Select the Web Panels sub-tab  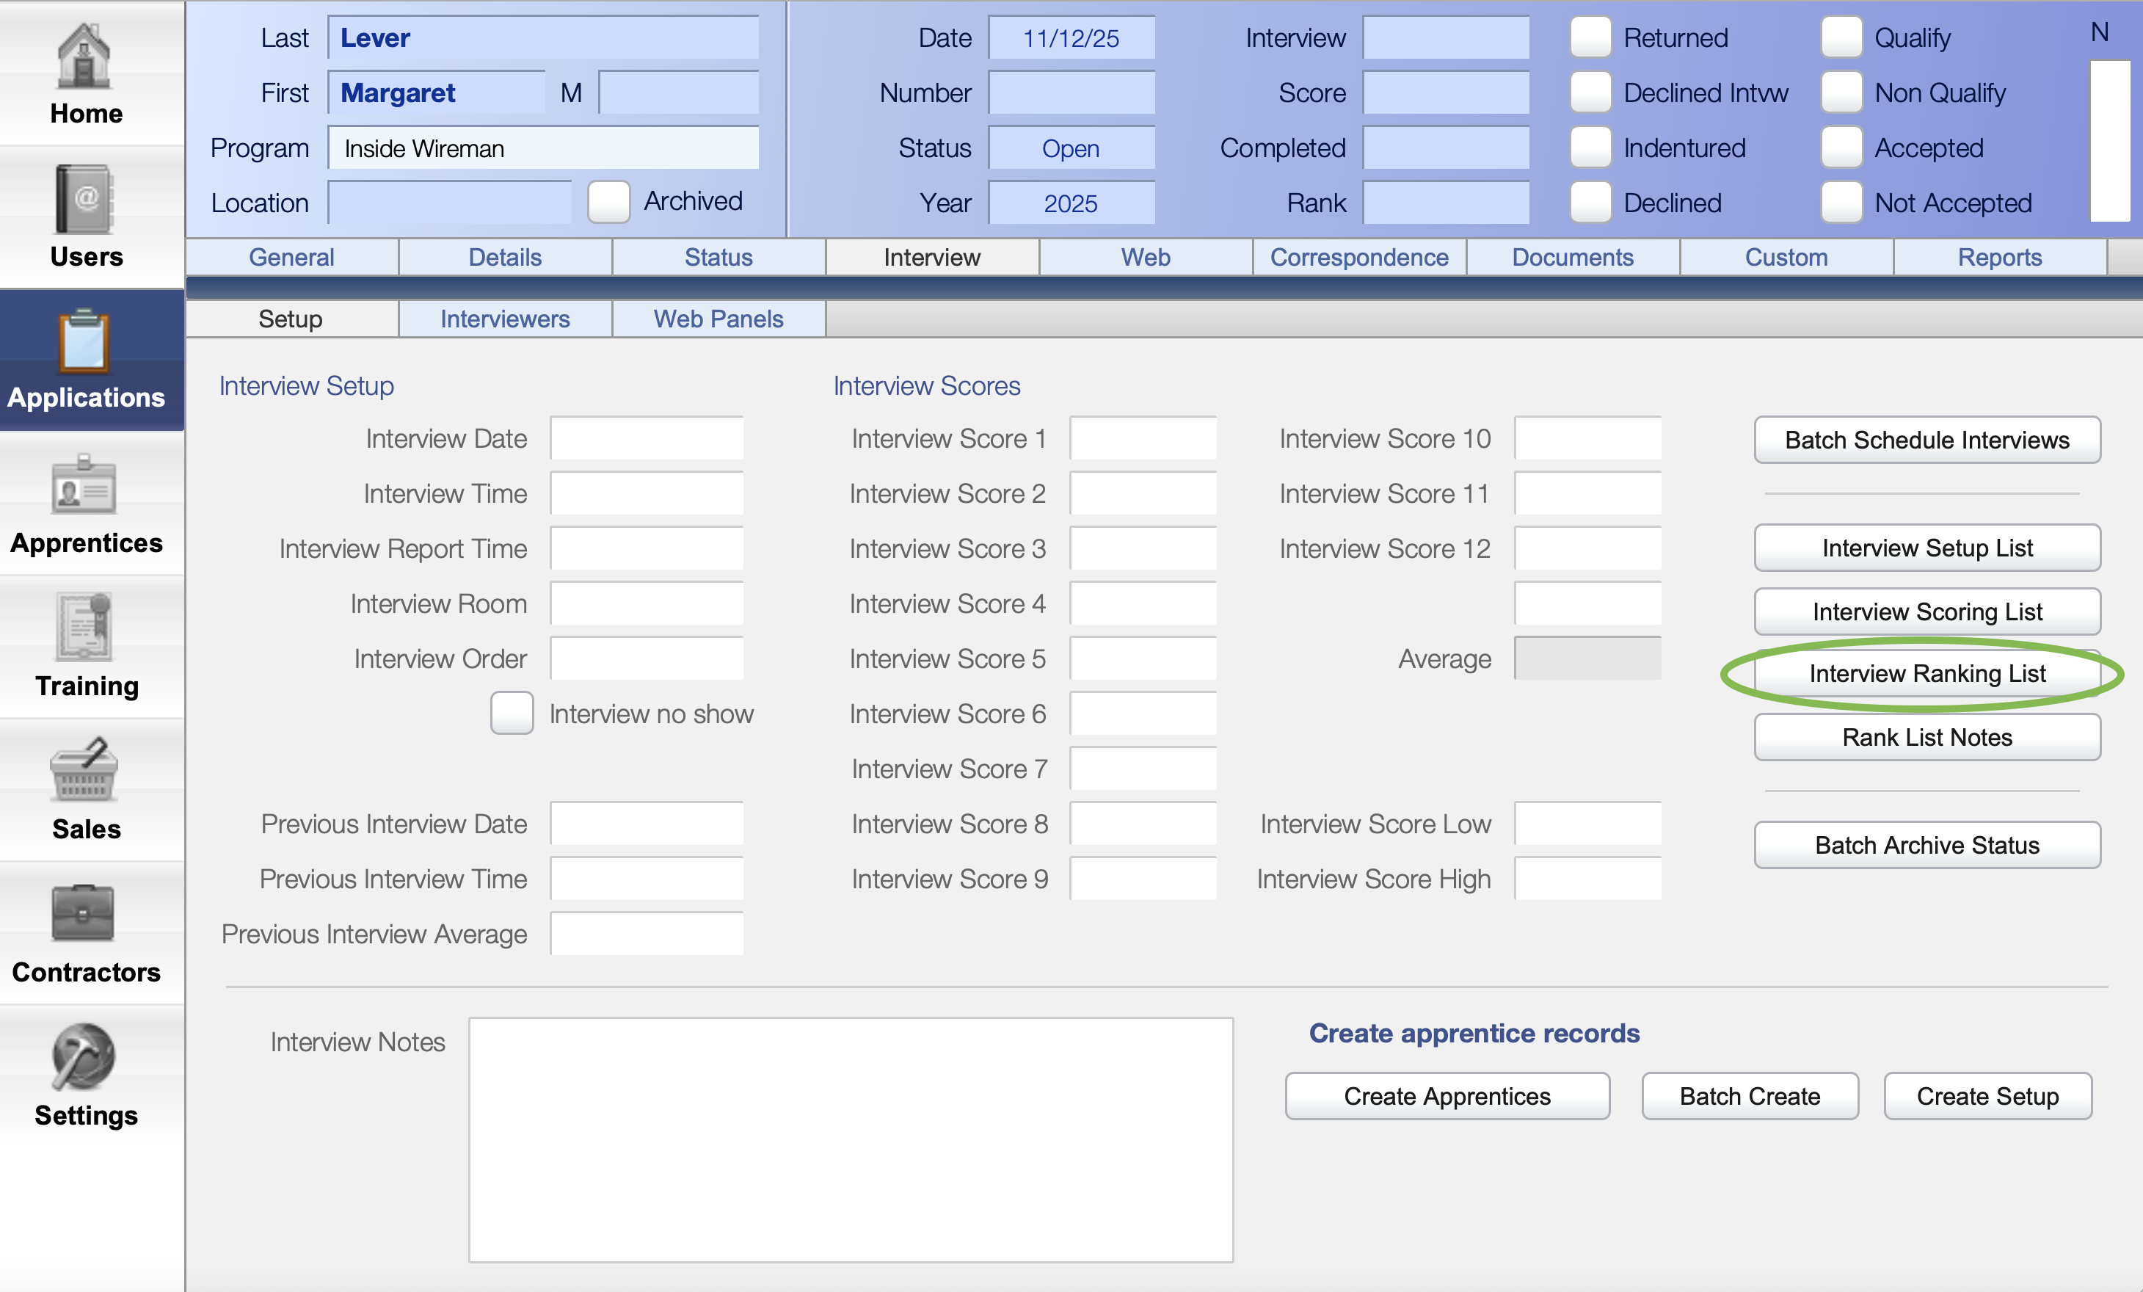[718, 319]
